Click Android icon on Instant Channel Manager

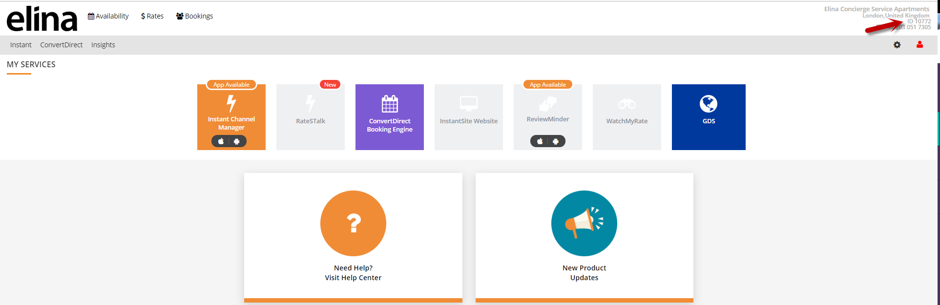click(237, 141)
